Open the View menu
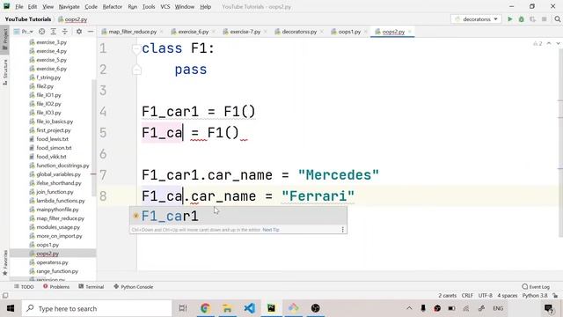This screenshot has width=563, height=317. (48, 6)
